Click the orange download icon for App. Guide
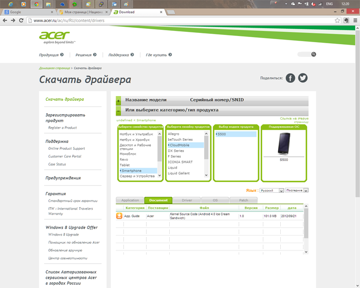 119,216
